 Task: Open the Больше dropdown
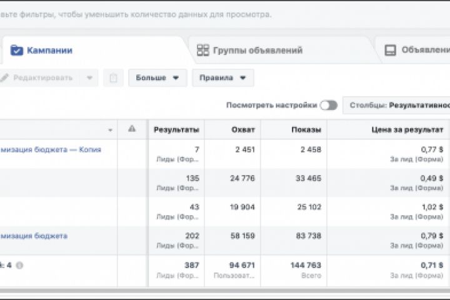157,78
